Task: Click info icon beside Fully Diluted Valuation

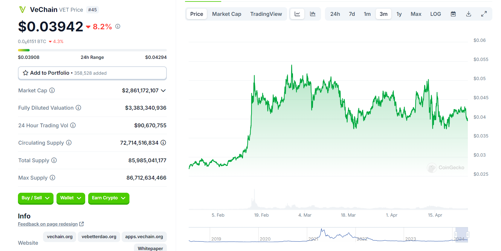Action: click(x=78, y=108)
